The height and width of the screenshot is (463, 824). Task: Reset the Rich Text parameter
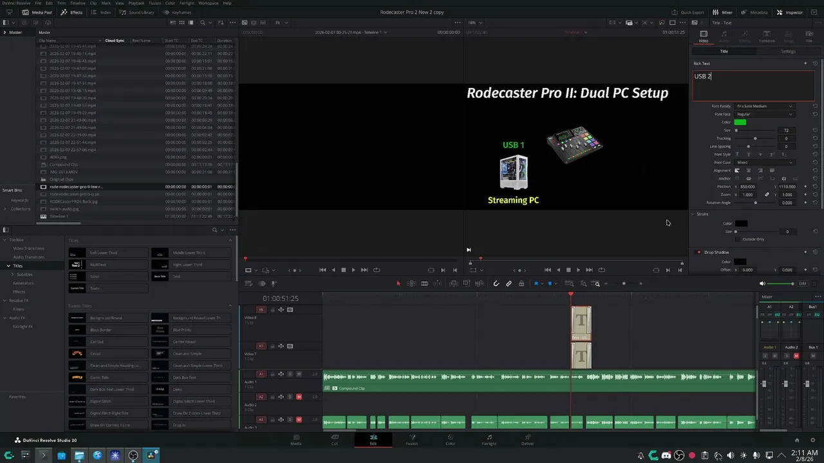click(x=815, y=64)
